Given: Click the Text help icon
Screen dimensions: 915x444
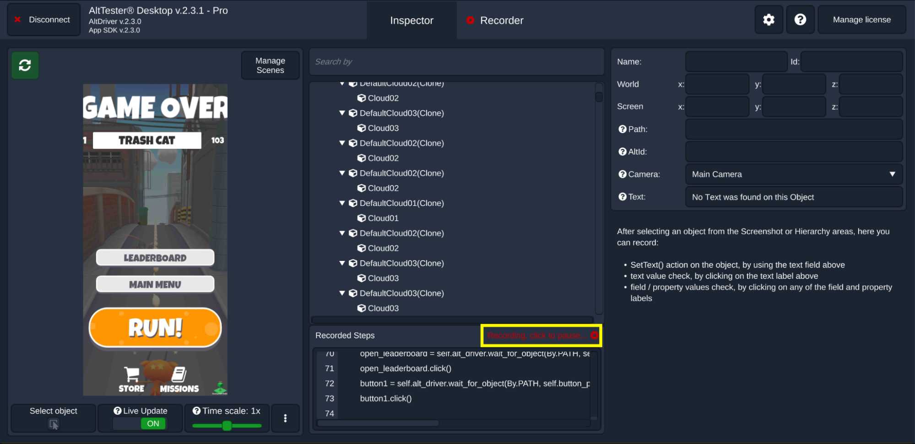Looking at the screenshot, I should point(622,196).
